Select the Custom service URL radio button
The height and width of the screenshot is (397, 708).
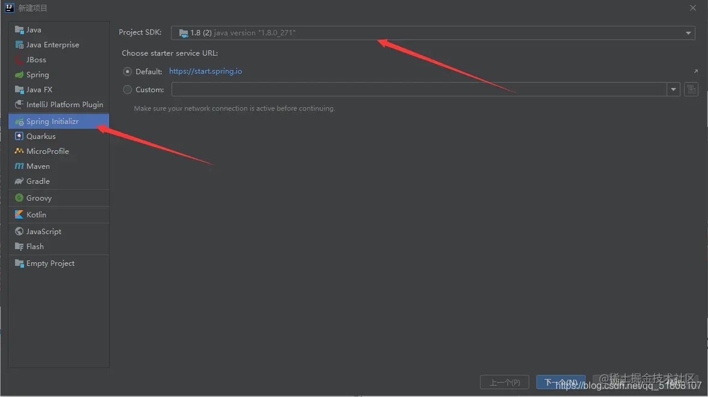click(x=127, y=90)
